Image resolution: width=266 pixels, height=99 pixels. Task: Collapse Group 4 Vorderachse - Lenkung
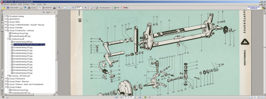coord(6,30)
